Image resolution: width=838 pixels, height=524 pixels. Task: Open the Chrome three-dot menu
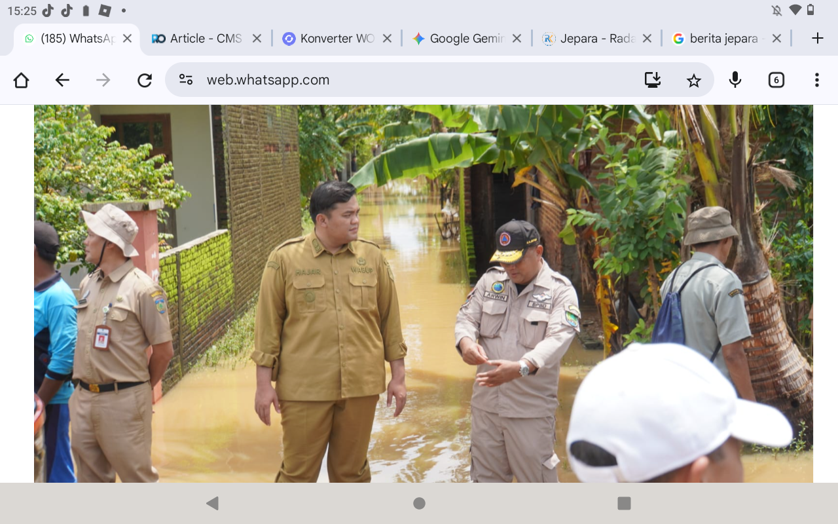pyautogui.click(x=816, y=79)
